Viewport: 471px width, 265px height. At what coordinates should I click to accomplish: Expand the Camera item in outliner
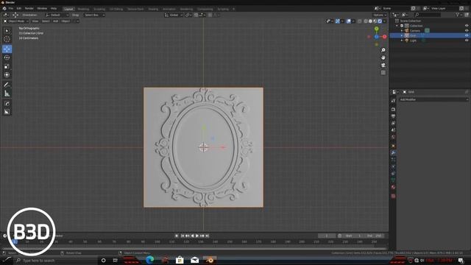[x=402, y=31]
